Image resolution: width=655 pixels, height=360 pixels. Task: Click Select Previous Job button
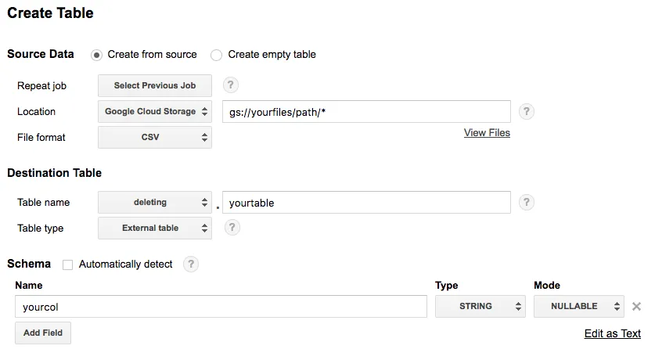coord(155,85)
